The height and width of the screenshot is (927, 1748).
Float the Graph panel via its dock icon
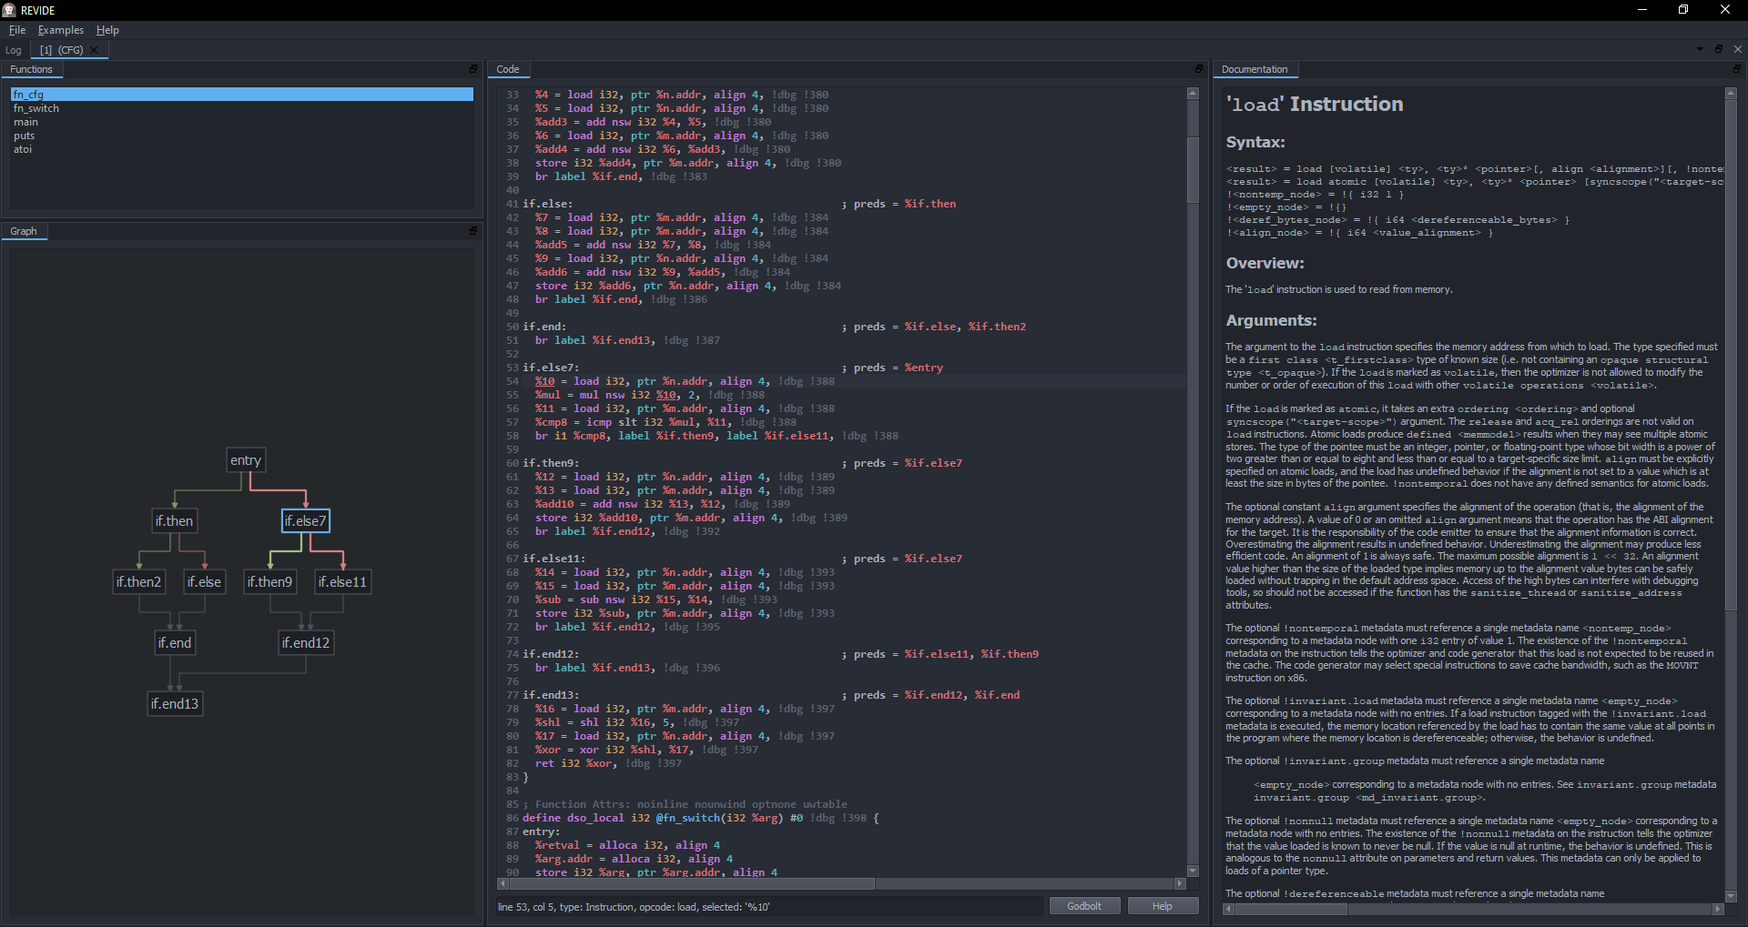coord(473,231)
